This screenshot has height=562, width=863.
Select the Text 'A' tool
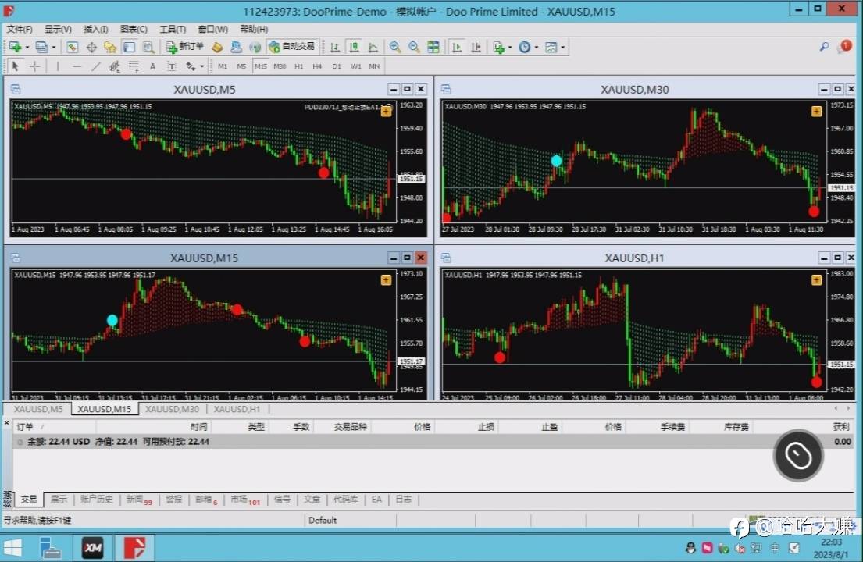[152, 66]
